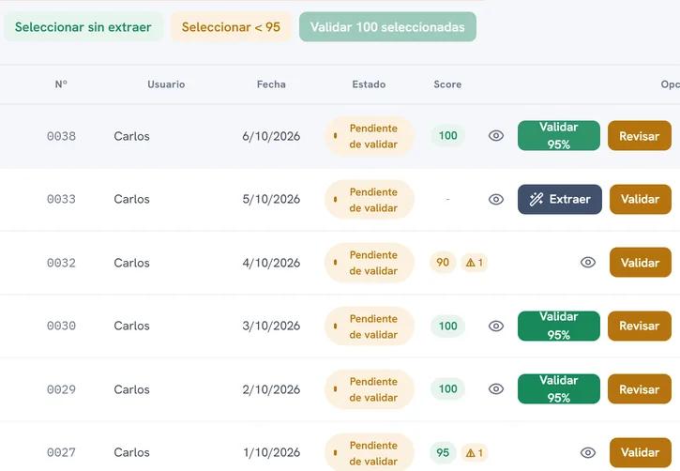680x471 pixels.
Task: Click Revisar on row 0029
Action: [x=640, y=389]
